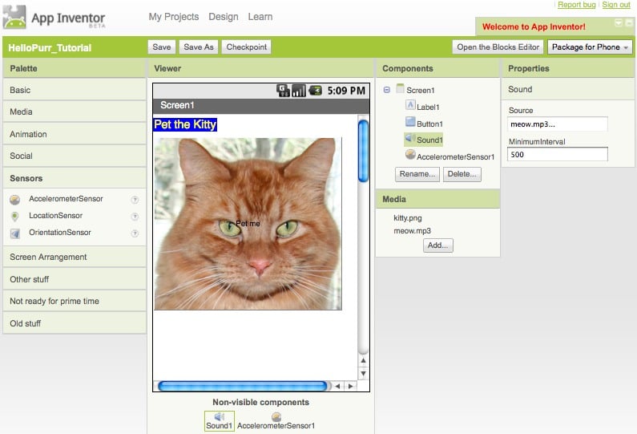Screen dimensions: 637x434
Task: Click the viewer scroll up arrow
Action: tap(363, 360)
